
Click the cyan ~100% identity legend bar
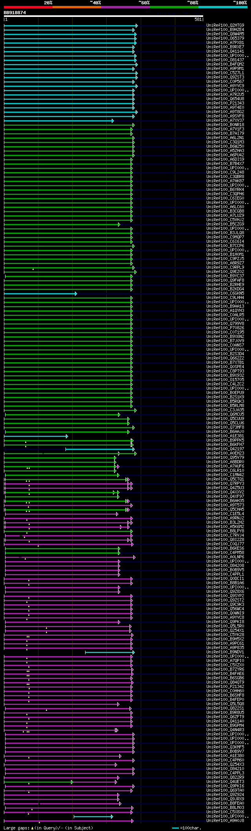[x=223, y=7]
